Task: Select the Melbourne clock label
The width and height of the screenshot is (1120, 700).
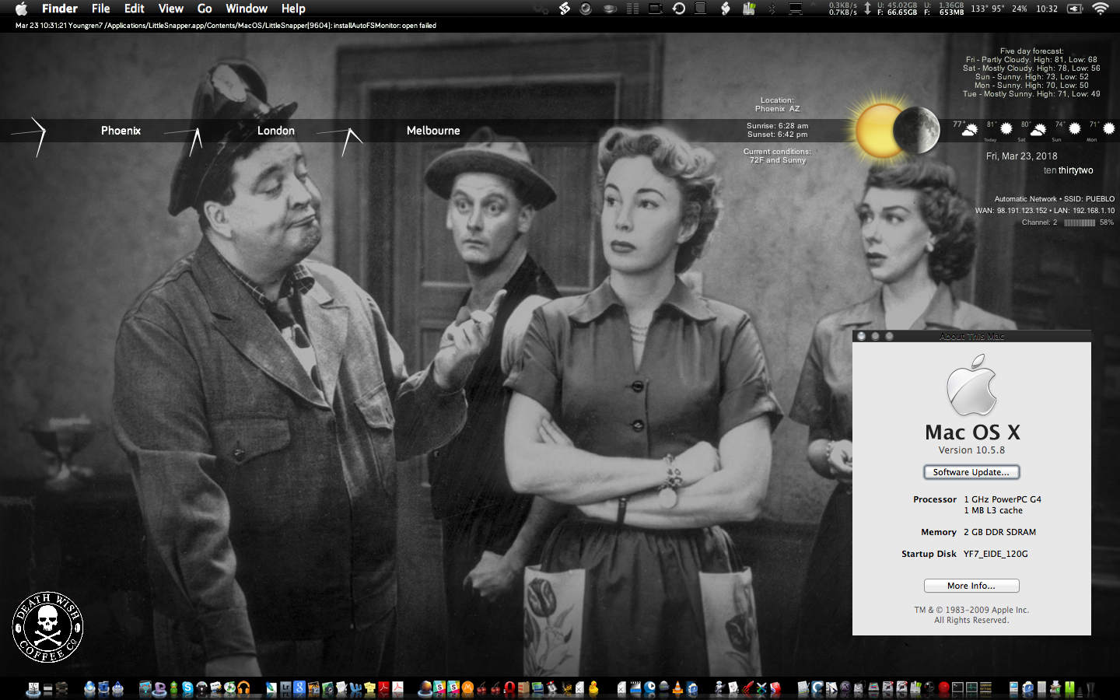Action: pyautogui.click(x=433, y=131)
